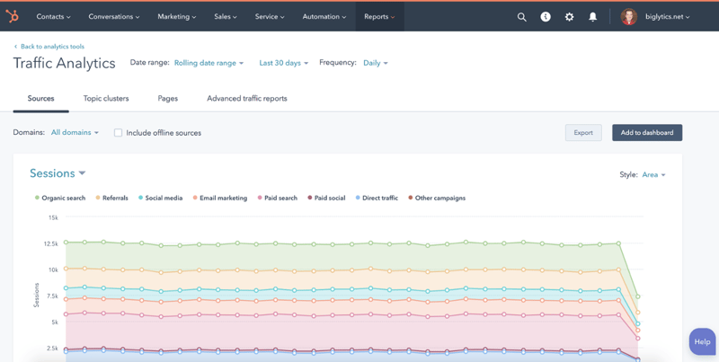Toggle the Other campaigns legend series

tap(437, 198)
